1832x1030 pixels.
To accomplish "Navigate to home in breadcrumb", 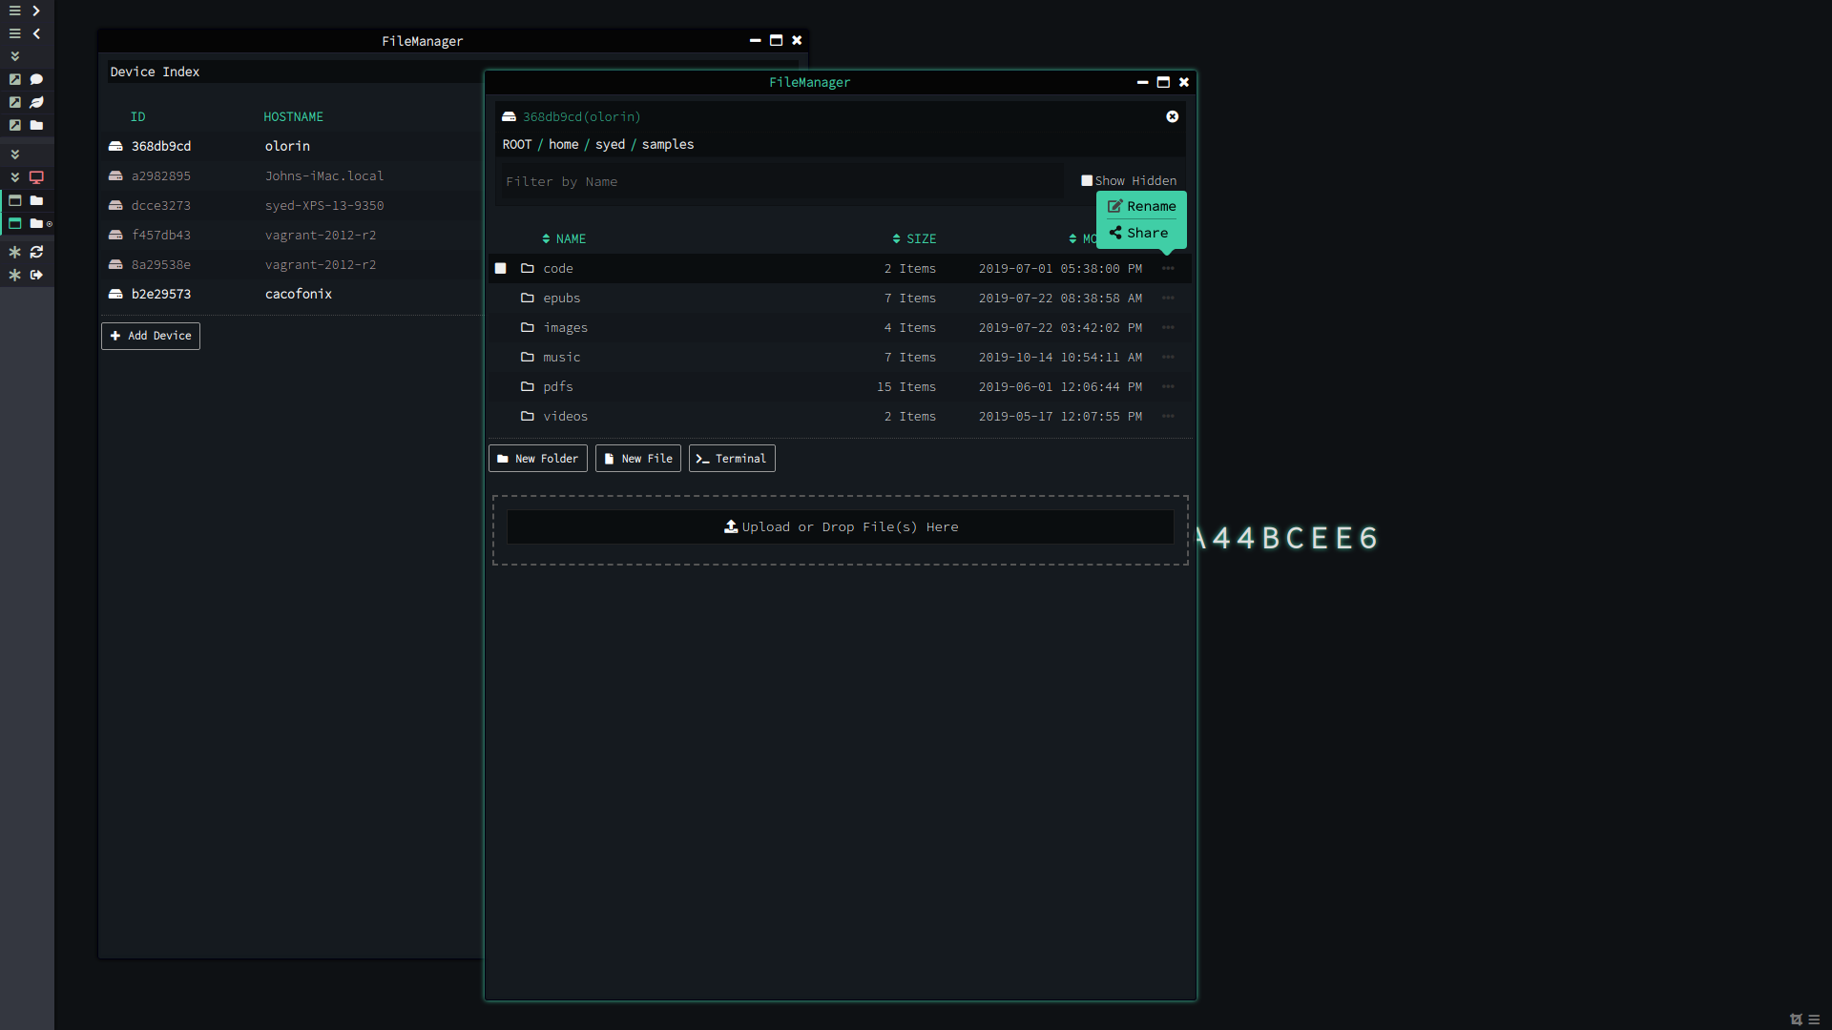I will pos(563,144).
